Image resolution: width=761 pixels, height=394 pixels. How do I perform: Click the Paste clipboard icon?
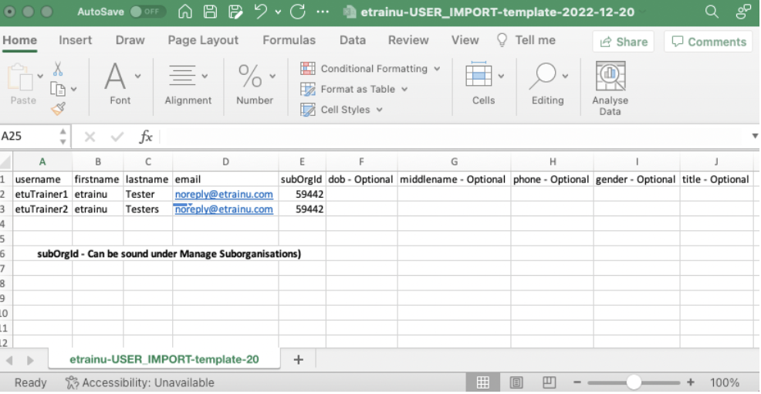[x=20, y=78]
